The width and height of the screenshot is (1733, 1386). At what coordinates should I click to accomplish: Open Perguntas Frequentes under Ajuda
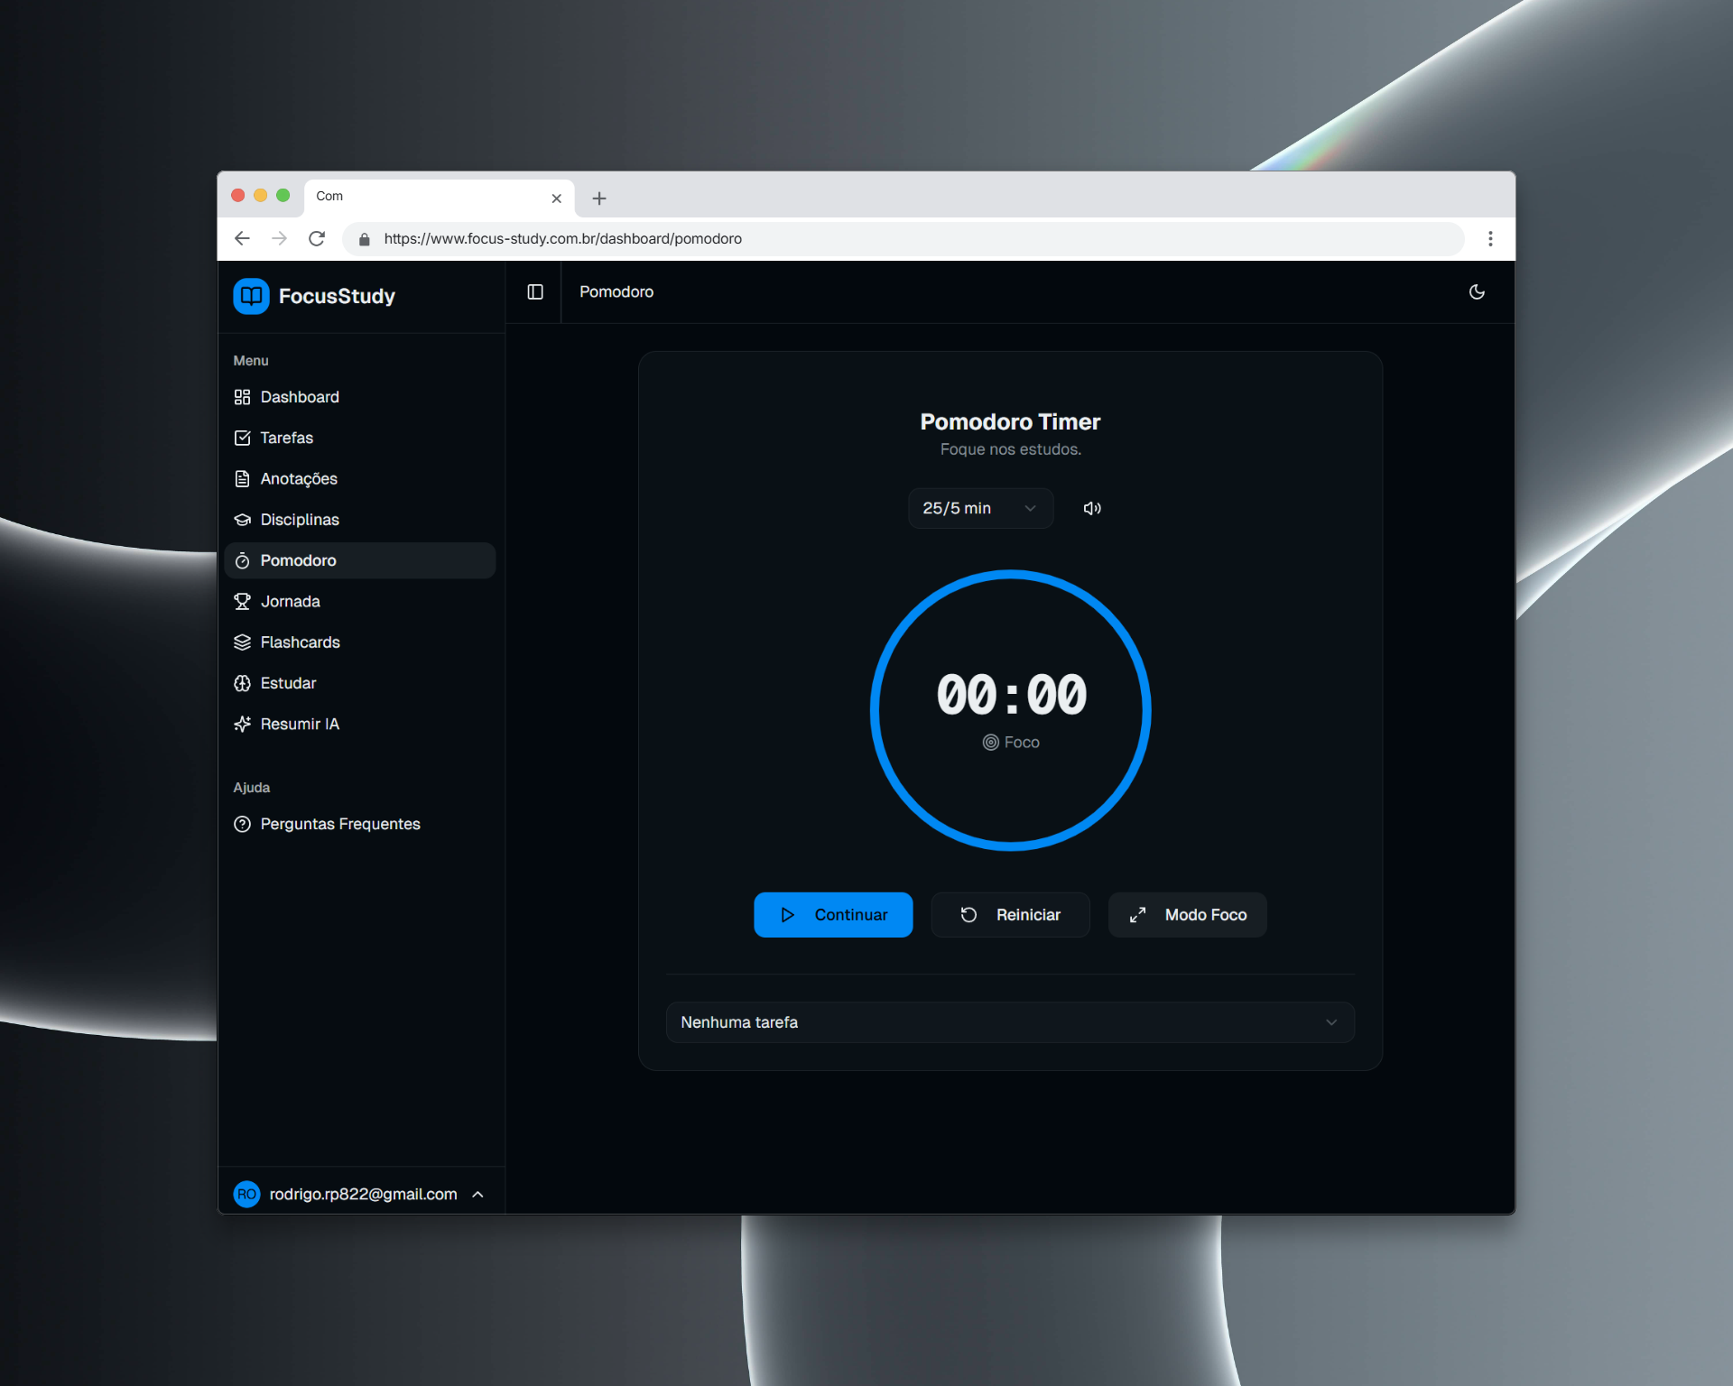click(339, 823)
